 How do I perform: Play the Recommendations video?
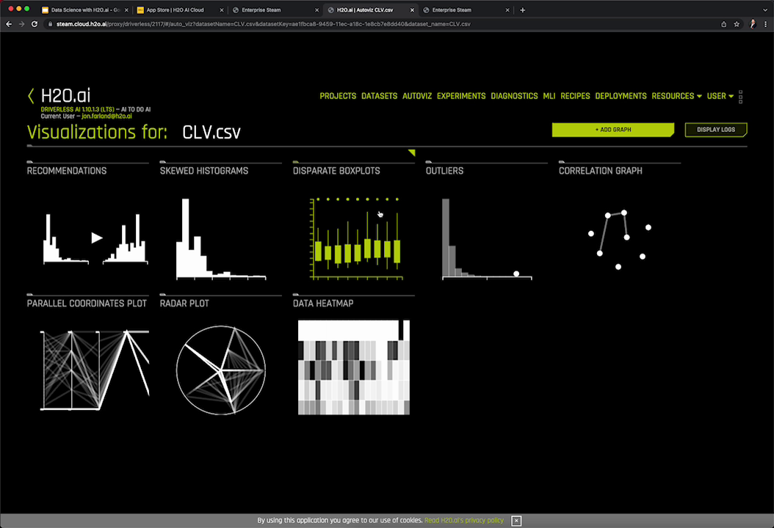[x=96, y=238]
